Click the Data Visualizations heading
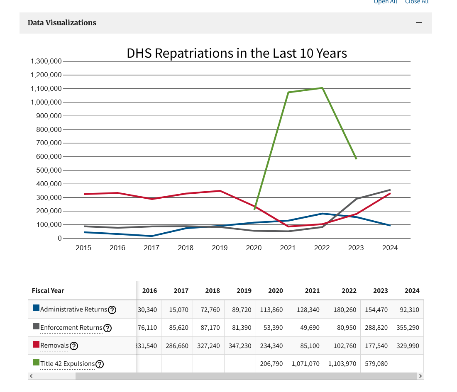The width and height of the screenshot is (457, 392). (62, 23)
